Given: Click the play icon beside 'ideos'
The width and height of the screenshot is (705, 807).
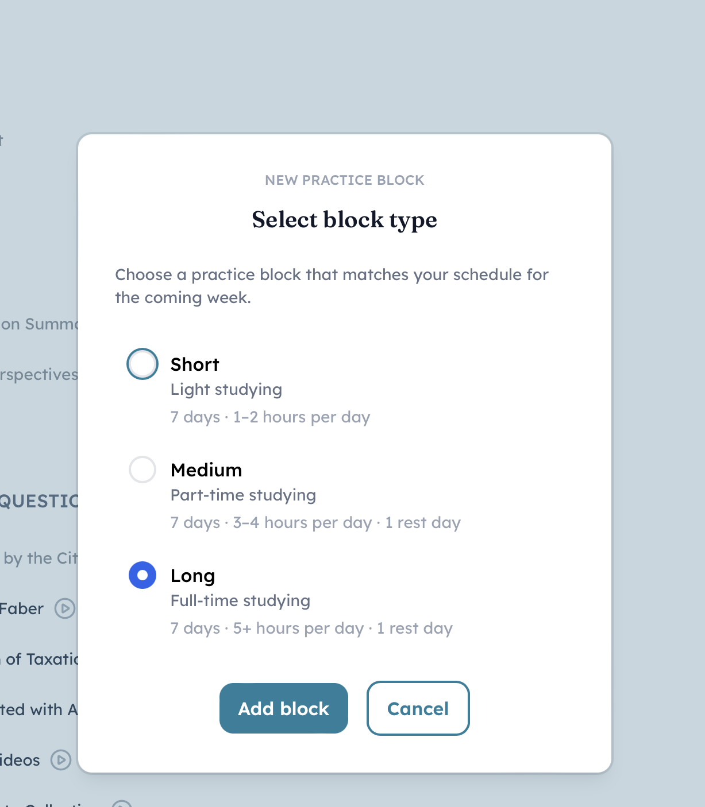Looking at the screenshot, I should tap(61, 760).
